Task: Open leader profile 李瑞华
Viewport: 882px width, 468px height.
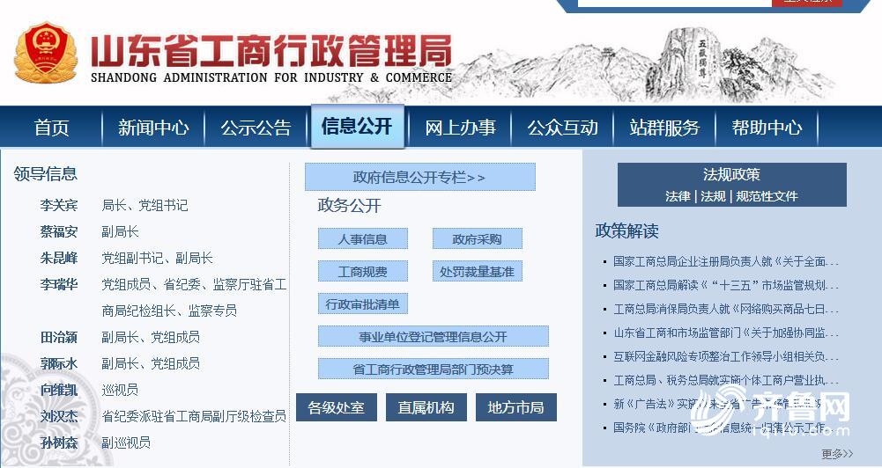Action: (58, 284)
